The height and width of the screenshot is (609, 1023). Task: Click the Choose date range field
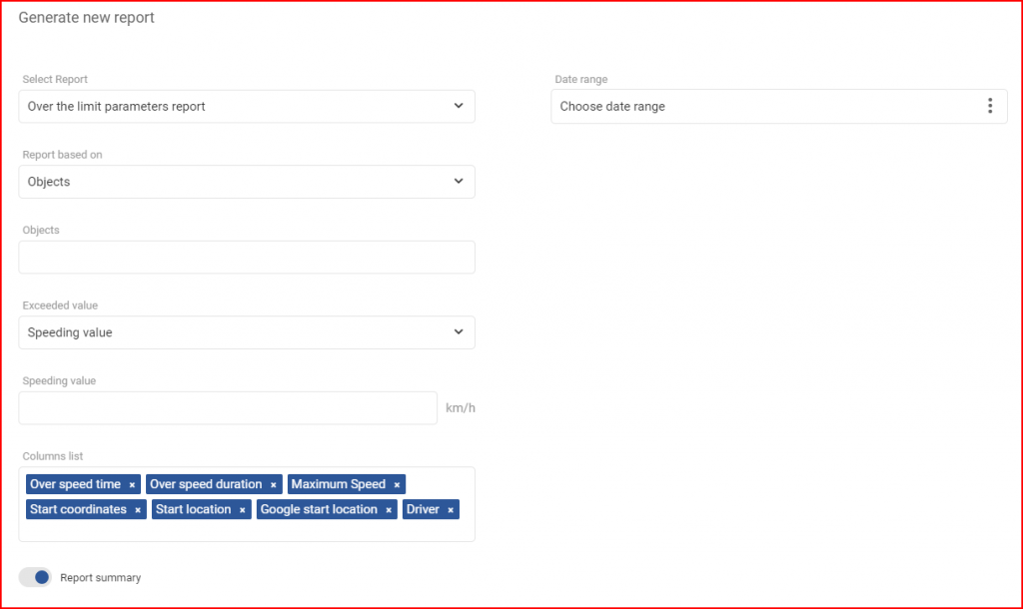pos(779,106)
